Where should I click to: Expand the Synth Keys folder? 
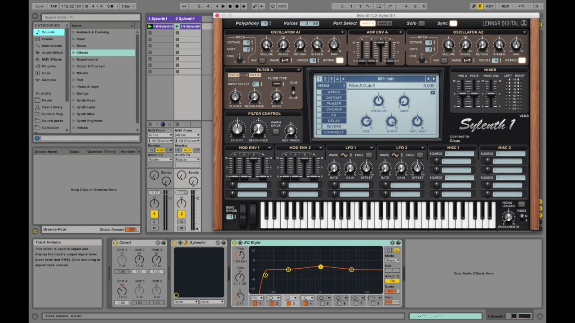[x=74, y=100]
